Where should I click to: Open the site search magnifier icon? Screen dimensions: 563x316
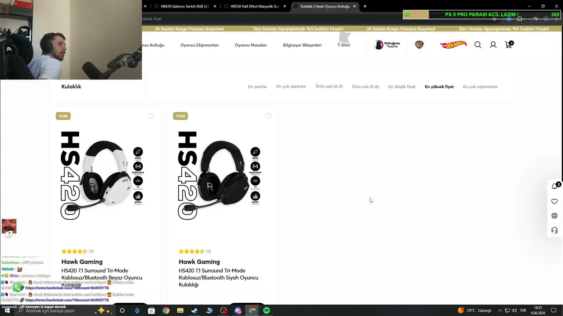coord(478,45)
